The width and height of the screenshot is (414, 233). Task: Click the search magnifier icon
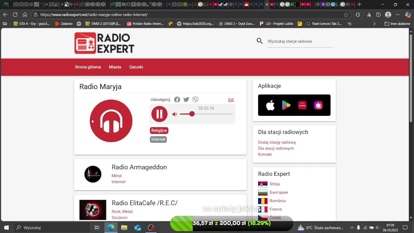260,41
